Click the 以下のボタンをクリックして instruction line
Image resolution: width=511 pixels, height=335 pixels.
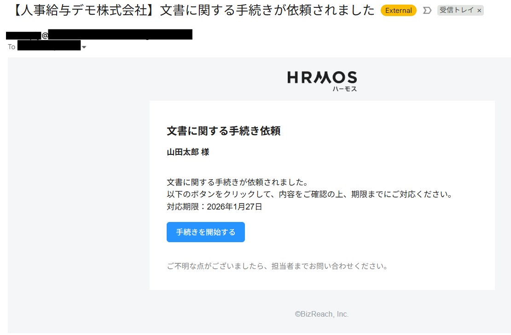(309, 194)
